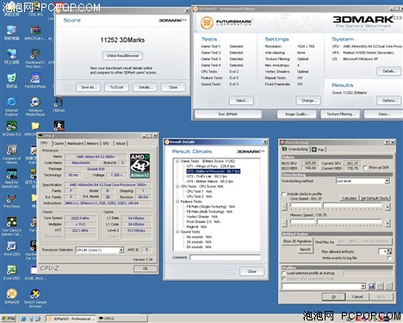Click the Online ResultBrowser button
Screen dimensions: 403x323
click(x=122, y=56)
